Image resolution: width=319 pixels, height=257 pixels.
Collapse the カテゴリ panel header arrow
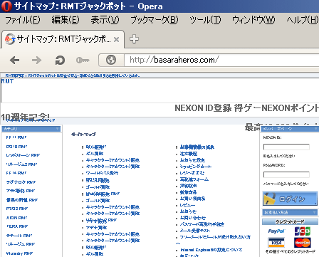point(57,129)
